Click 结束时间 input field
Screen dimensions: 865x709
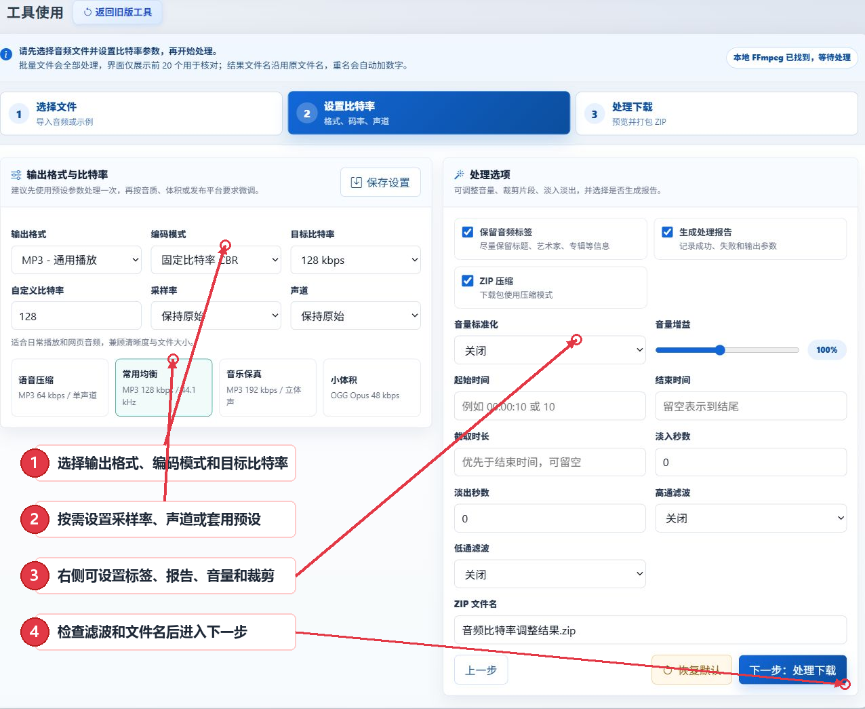pos(751,406)
